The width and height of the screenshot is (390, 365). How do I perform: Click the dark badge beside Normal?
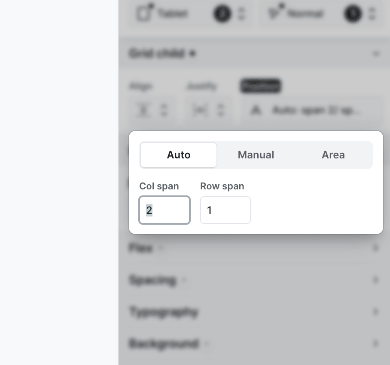pyautogui.click(x=352, y=14)
